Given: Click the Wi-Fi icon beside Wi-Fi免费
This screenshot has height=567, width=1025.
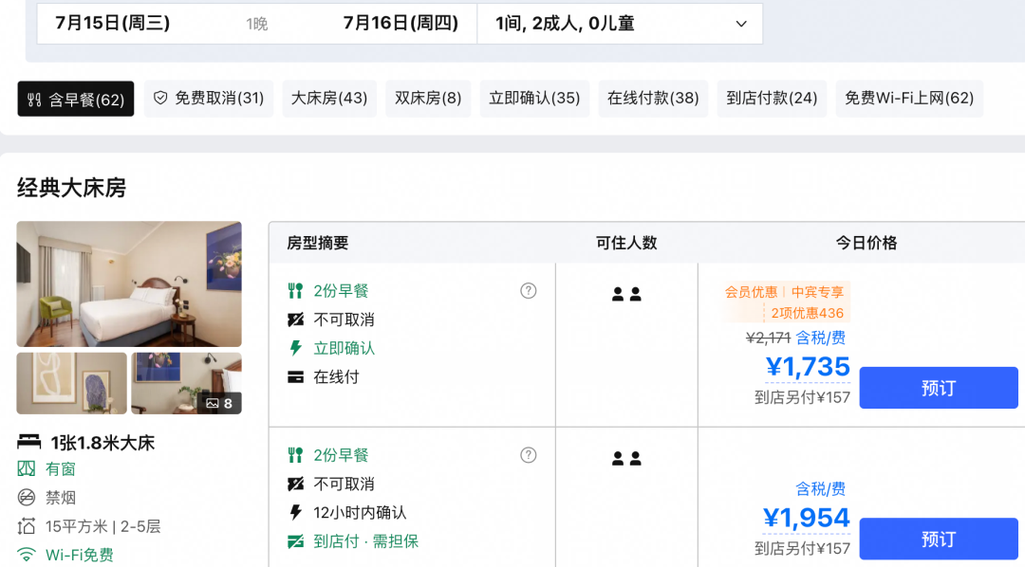Looking at the screenshot, I should point(27,555).
